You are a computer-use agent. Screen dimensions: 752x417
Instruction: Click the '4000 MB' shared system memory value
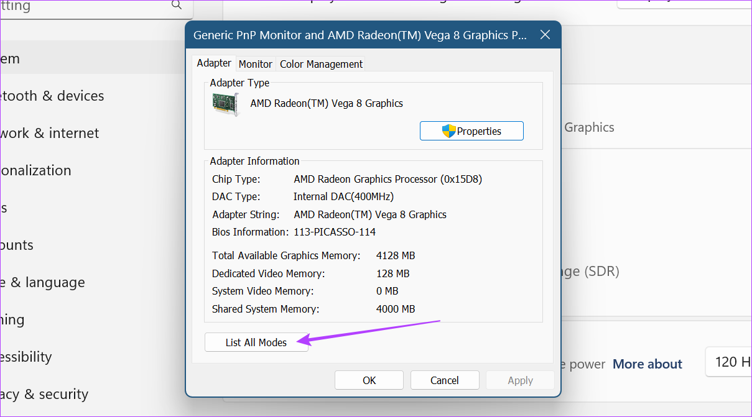396,309
